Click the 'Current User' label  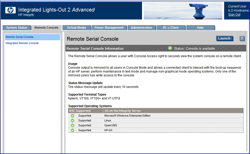[237, 6]
